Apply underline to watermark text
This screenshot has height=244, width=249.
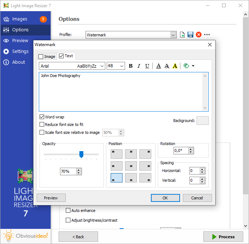(x=147, y=66)
